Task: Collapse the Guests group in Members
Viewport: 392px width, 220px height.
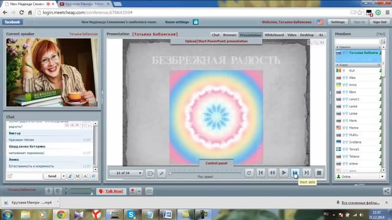Action: tap(337, 65)
